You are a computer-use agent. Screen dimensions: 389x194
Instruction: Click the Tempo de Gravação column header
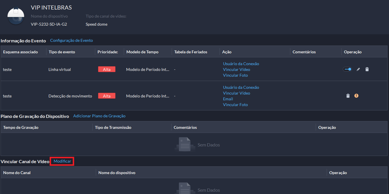tap(21, 127)
